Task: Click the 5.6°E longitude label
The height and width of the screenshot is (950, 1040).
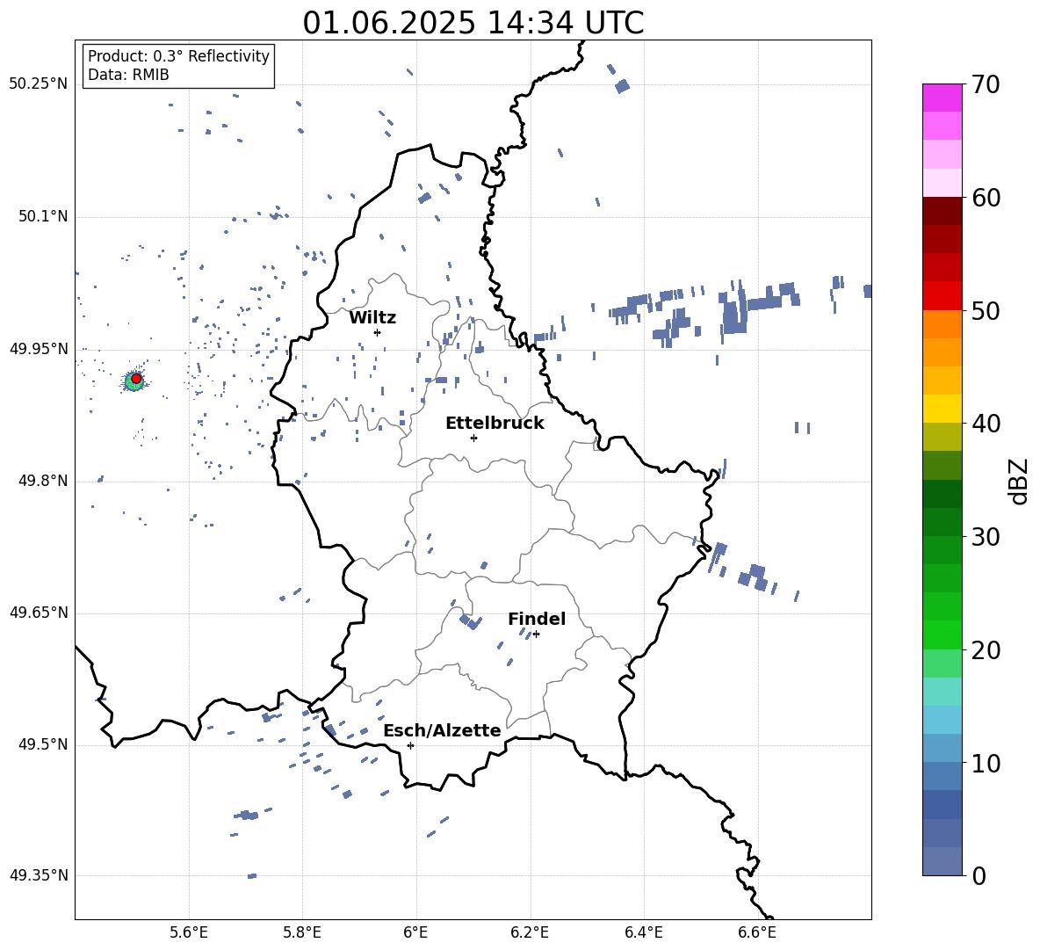Action: point(189,932)
